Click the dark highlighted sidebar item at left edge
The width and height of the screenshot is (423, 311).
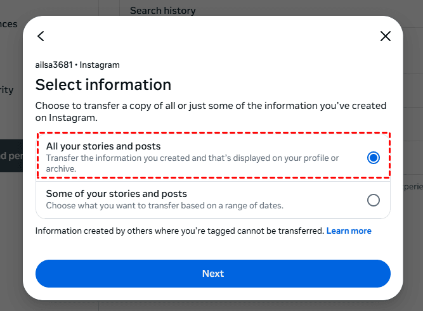click(x=11, y=156)
